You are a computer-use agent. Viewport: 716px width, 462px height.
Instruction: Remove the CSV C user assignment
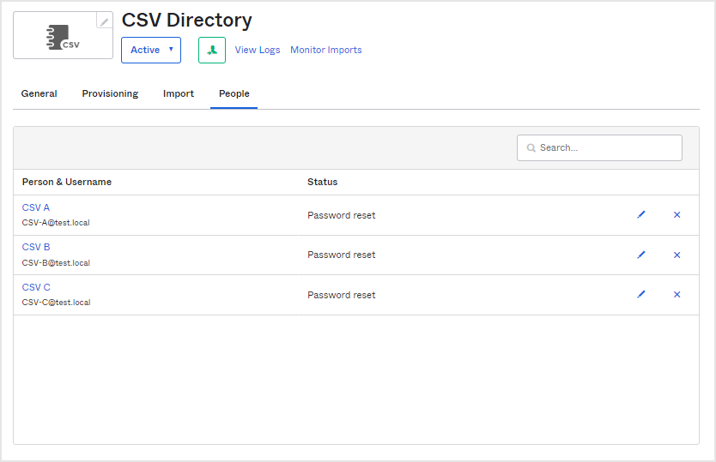(x=677, y=295)
